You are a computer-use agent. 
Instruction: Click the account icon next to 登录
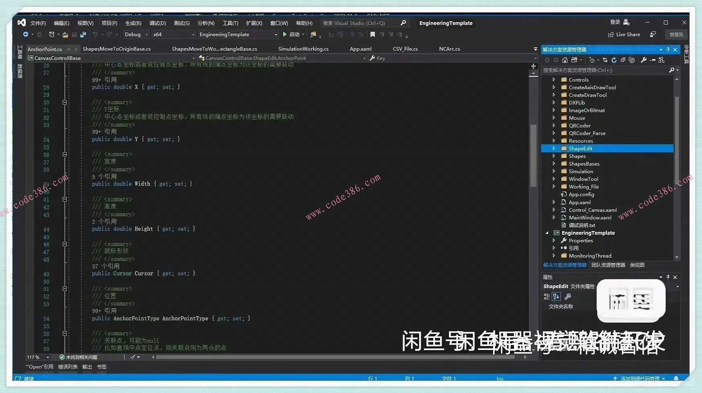point(626,22)
